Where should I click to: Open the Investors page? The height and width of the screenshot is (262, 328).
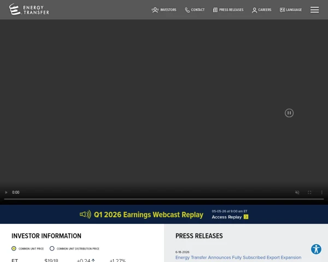pos(164,10)
